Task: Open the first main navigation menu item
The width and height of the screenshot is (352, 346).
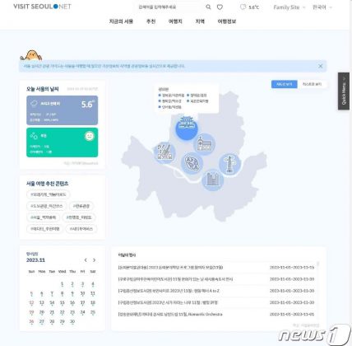Action: point(121,21)
